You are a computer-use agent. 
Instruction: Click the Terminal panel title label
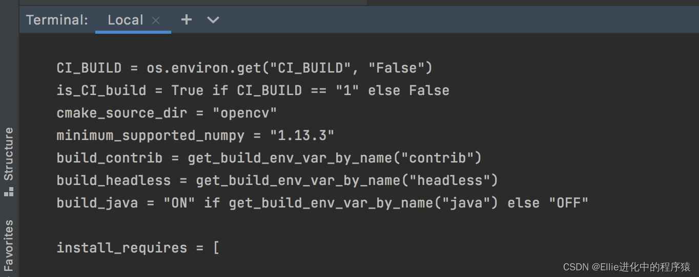click(x=57, y=20)
